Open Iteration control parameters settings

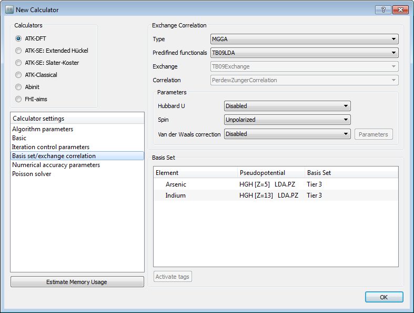[77, 147]
